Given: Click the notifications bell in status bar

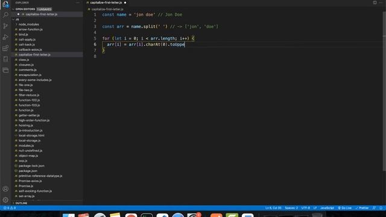Looking at the screenshot, I should click(x=381, y=208).
